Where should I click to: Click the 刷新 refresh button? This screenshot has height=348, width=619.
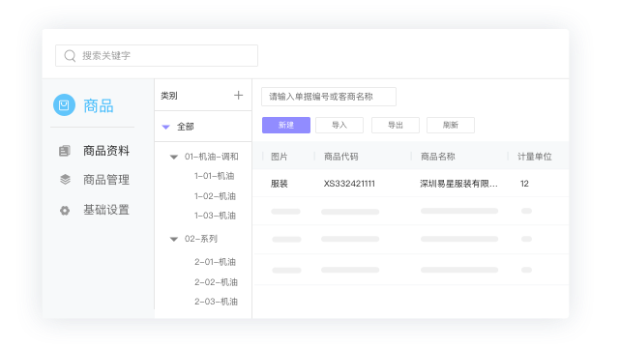pos(451,125)
